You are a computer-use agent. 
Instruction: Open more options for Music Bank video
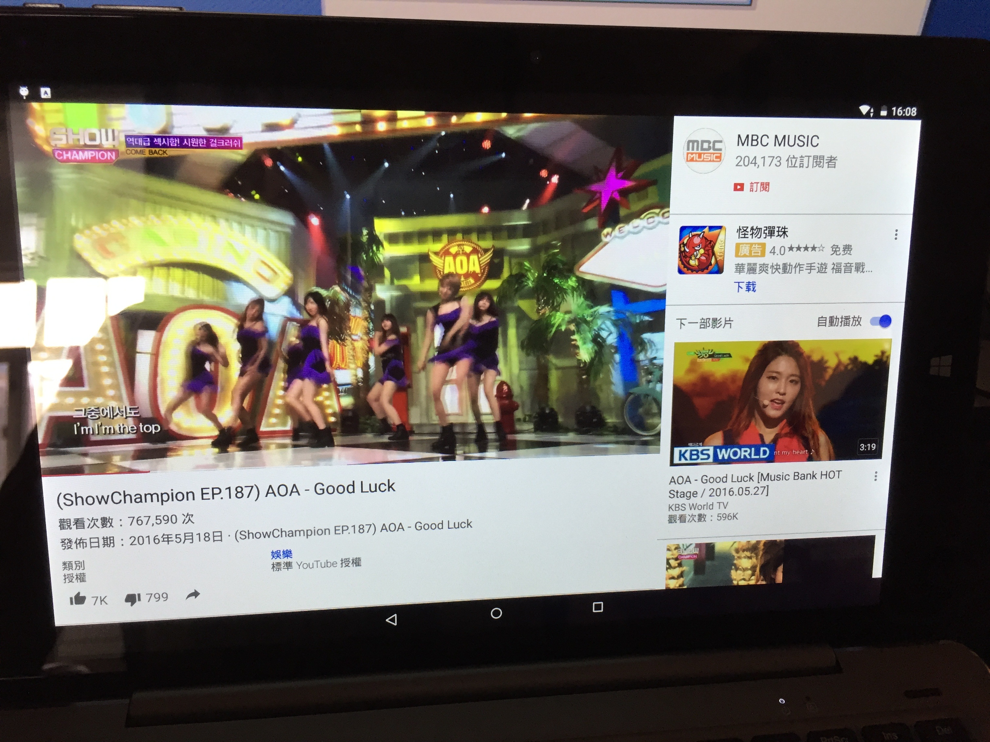click(x=875, y=476)
